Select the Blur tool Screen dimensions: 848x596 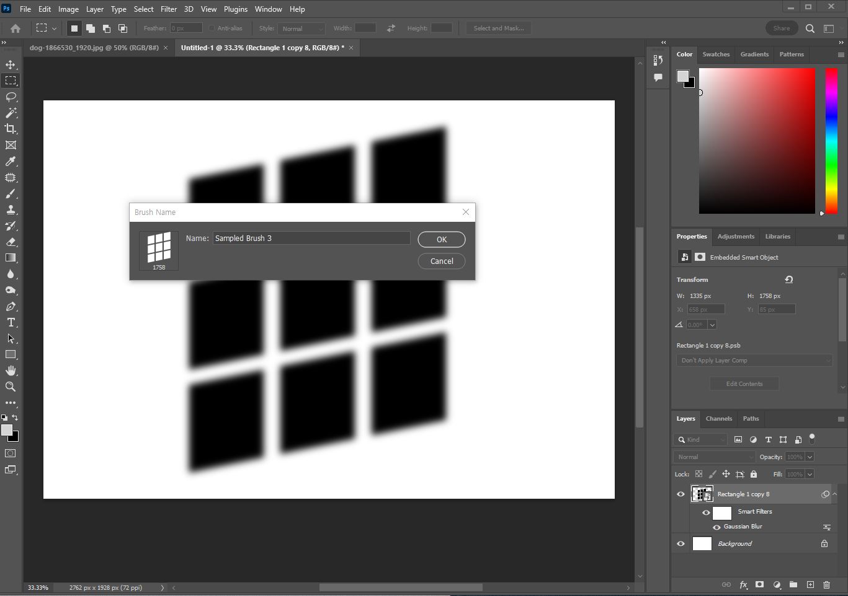(11, 274)
